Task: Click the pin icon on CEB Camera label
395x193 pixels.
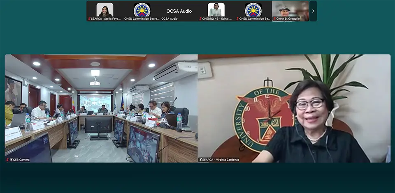Action: pos(11,160)
